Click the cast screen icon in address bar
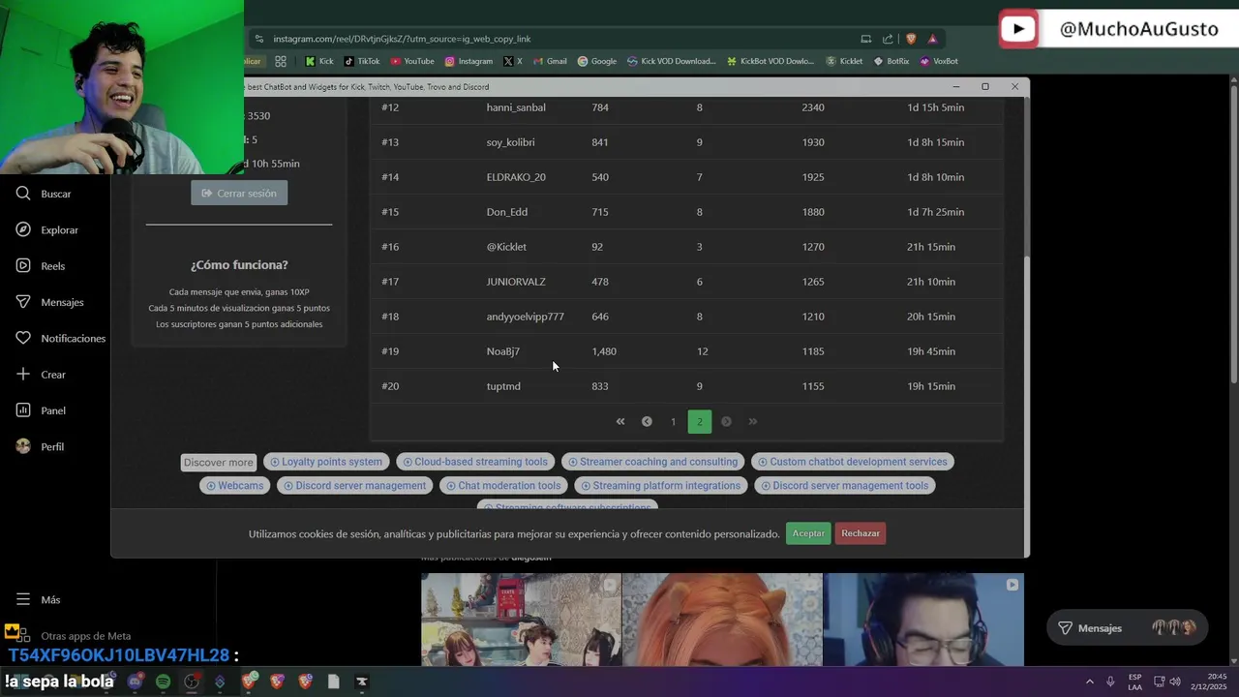Screen dimensions: 1239x697 (x=866, y=39)
